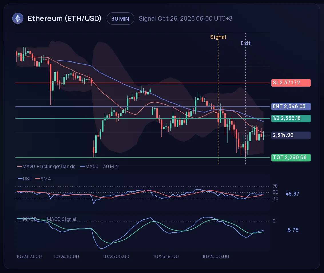This screenshot has width=324, height=273.
Task: Click the Signal Oct 26, 2026 06:00 timestamp
Action: (x=185, y=18)
